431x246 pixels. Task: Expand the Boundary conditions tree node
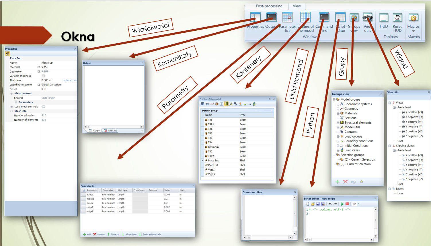pos(338,141)
